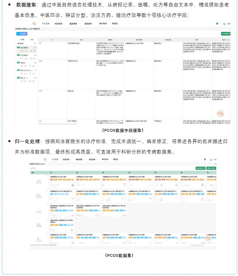Click the clock icon under 有生育需求
Image resolution: width=238 pixels, height=276 pixels.
(22, 51)
